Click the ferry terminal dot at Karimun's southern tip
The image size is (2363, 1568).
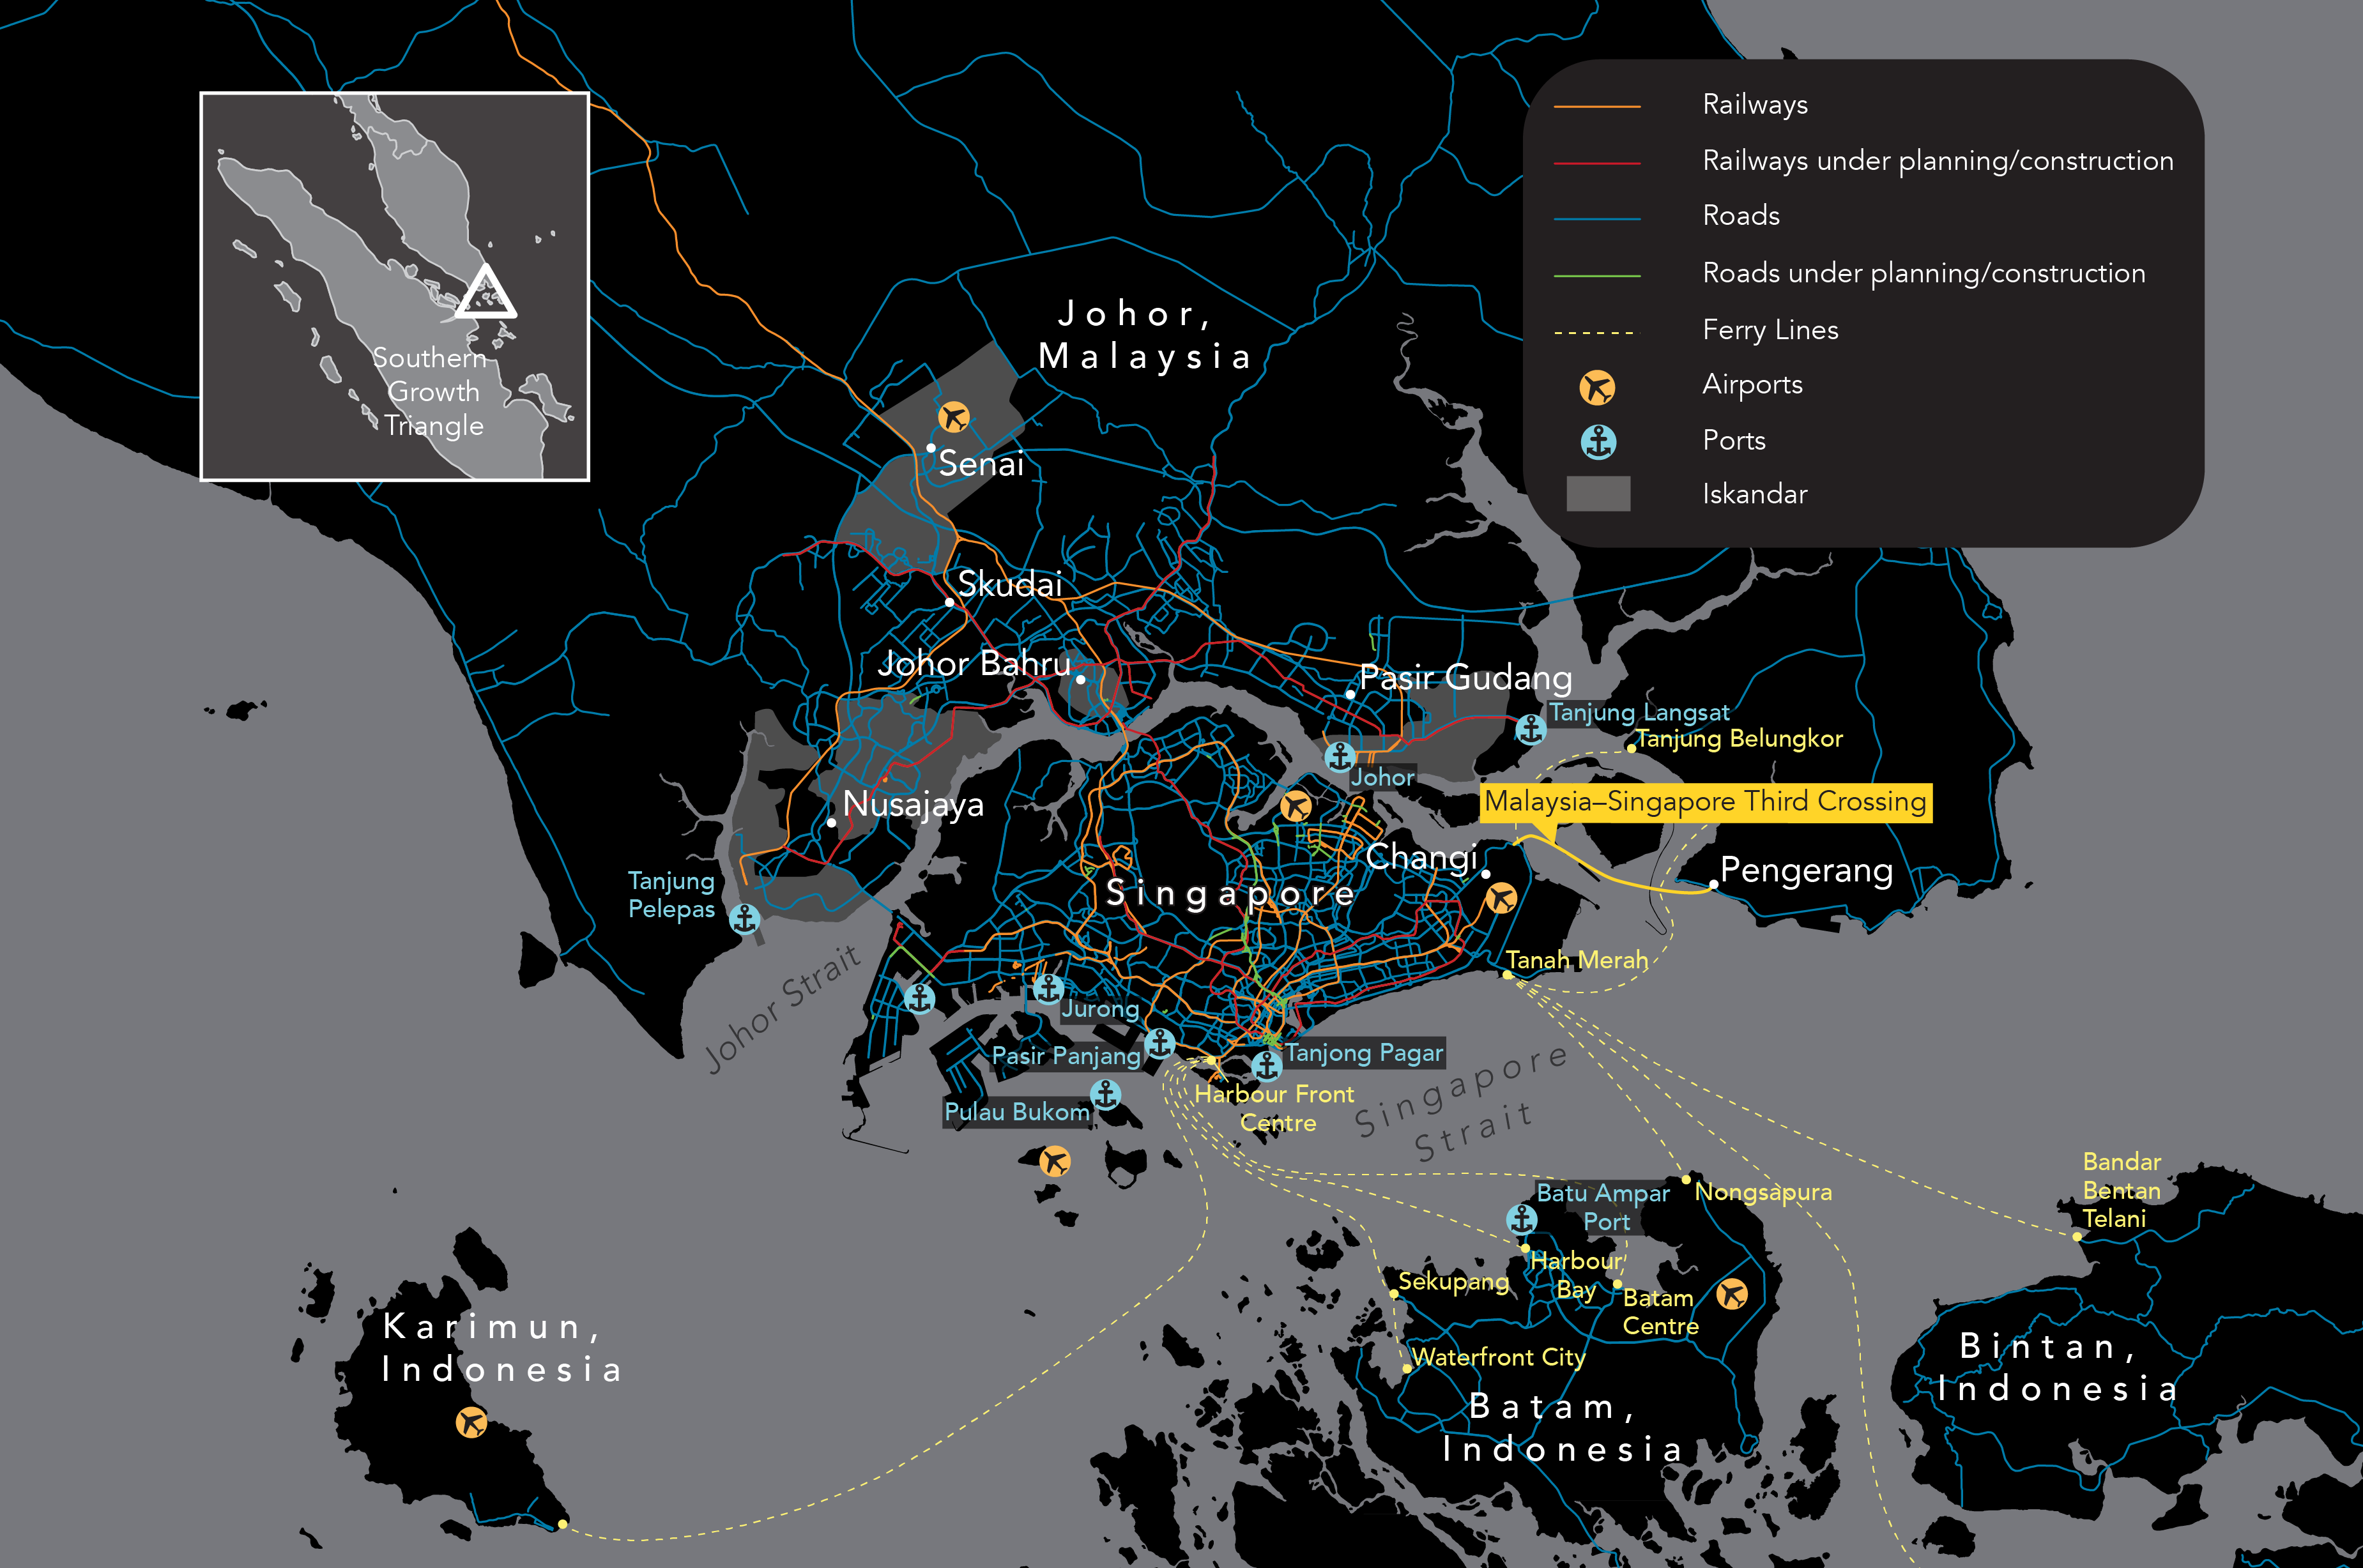(563, 1524)
